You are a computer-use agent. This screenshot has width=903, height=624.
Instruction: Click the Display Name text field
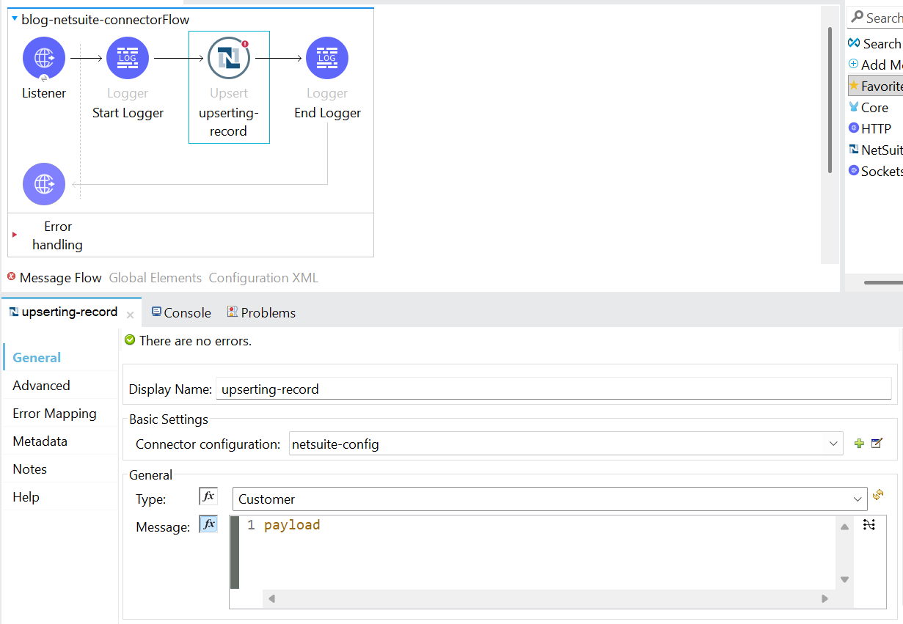point(553,389)
